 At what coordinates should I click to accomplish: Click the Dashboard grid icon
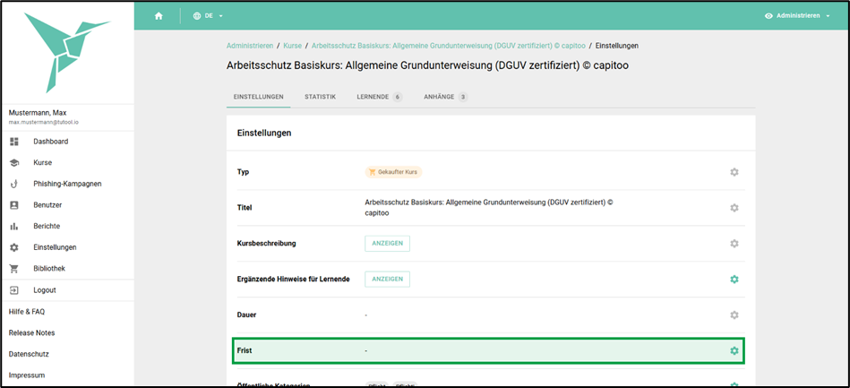[x=14, y=142]
